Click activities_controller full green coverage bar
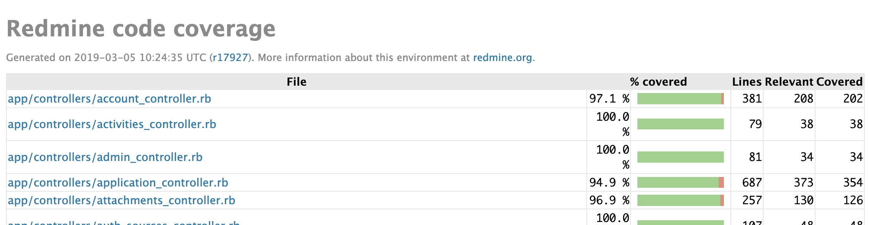 click(x=681, y=124)
